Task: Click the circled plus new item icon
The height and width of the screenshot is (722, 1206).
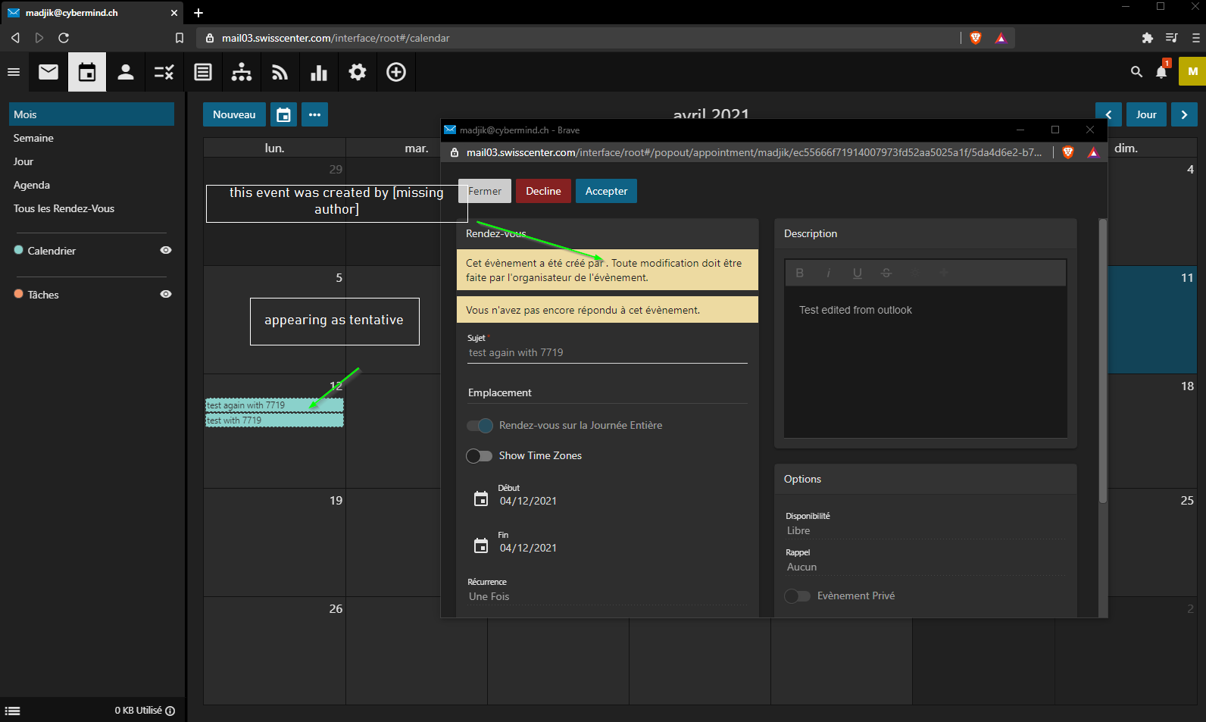Action: [x=396, y=72]
